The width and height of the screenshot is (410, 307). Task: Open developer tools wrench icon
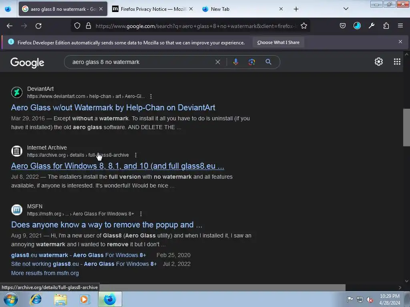[372, 26]
